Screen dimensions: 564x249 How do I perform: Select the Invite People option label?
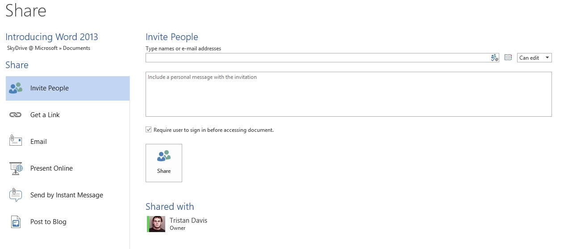click(x=50, y=88)
